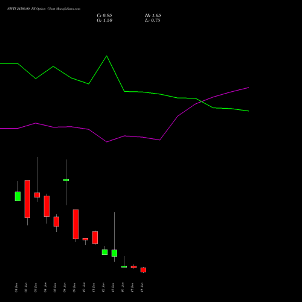
Task: Click the crossover point of green and purple lines
Action: [201, 101]
